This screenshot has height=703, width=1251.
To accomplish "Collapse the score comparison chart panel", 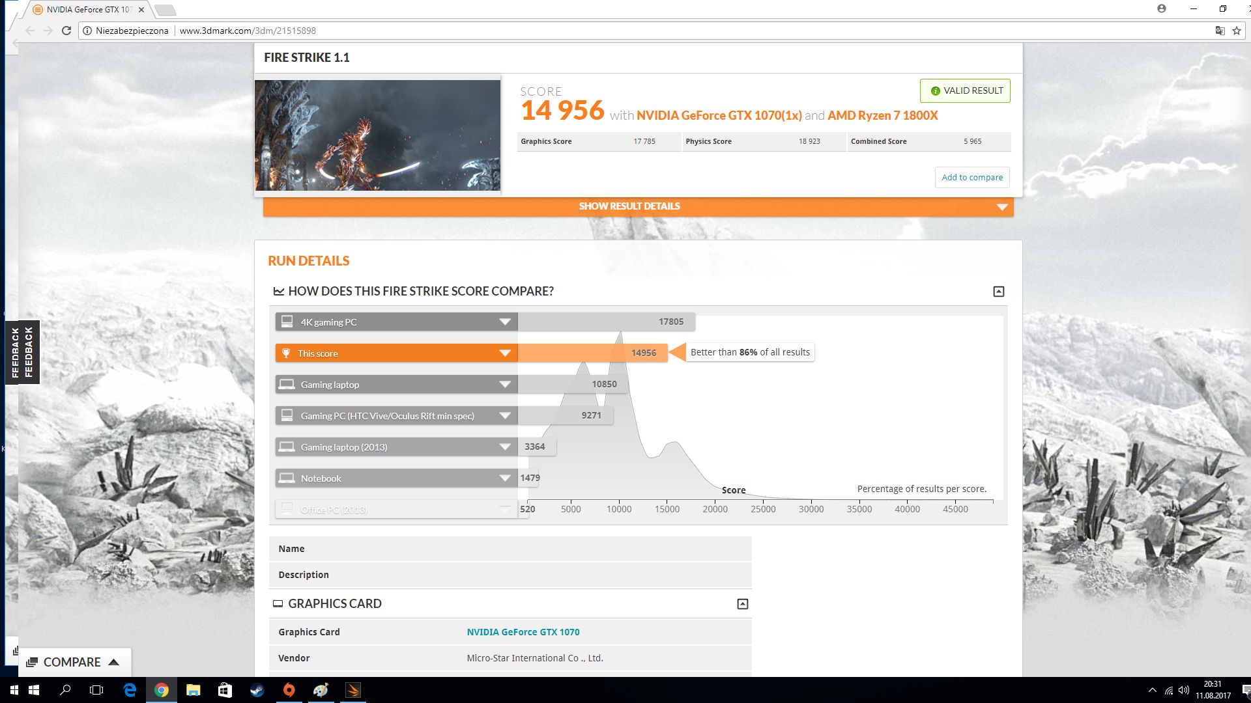I will pos(998,292).
